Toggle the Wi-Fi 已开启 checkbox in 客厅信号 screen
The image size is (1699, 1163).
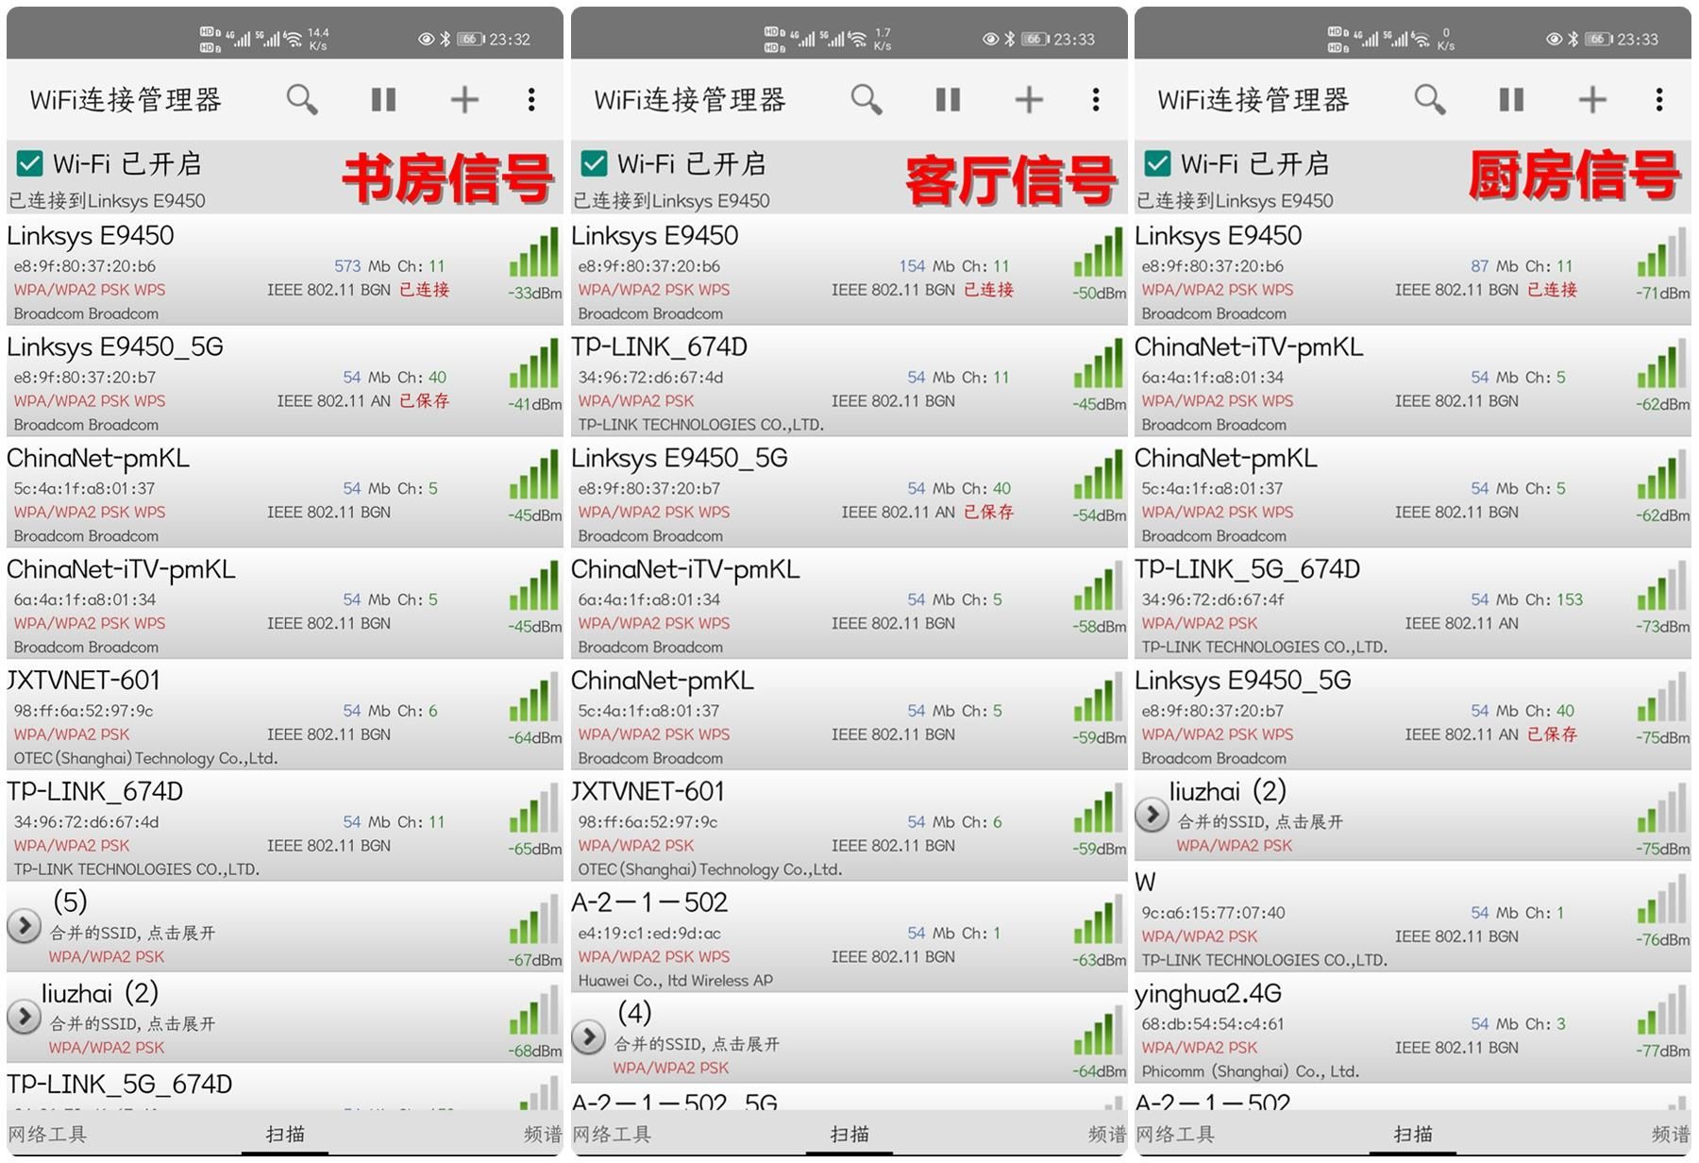pyautogui.click(x=594, y=164)
